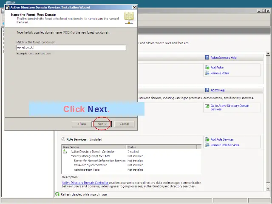The width and height of the screenshot is (272, 204).
Task: Click the Status column header
Action: pyautogui.click(x=161, y=147)
